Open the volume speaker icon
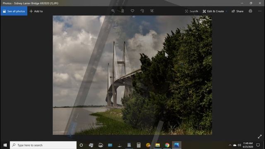This screenshot has width=265, height=149. point(239,145)
